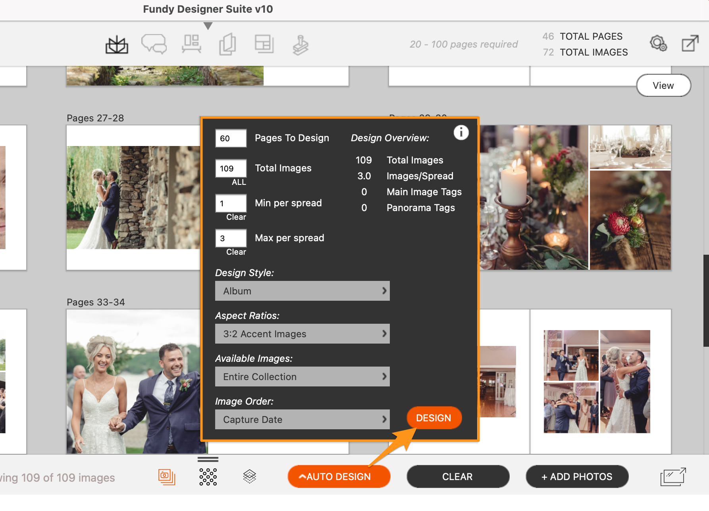Click the Pages 33-34 spread label
This screenshot has height=511, width=709.
(x=96, y=302)
